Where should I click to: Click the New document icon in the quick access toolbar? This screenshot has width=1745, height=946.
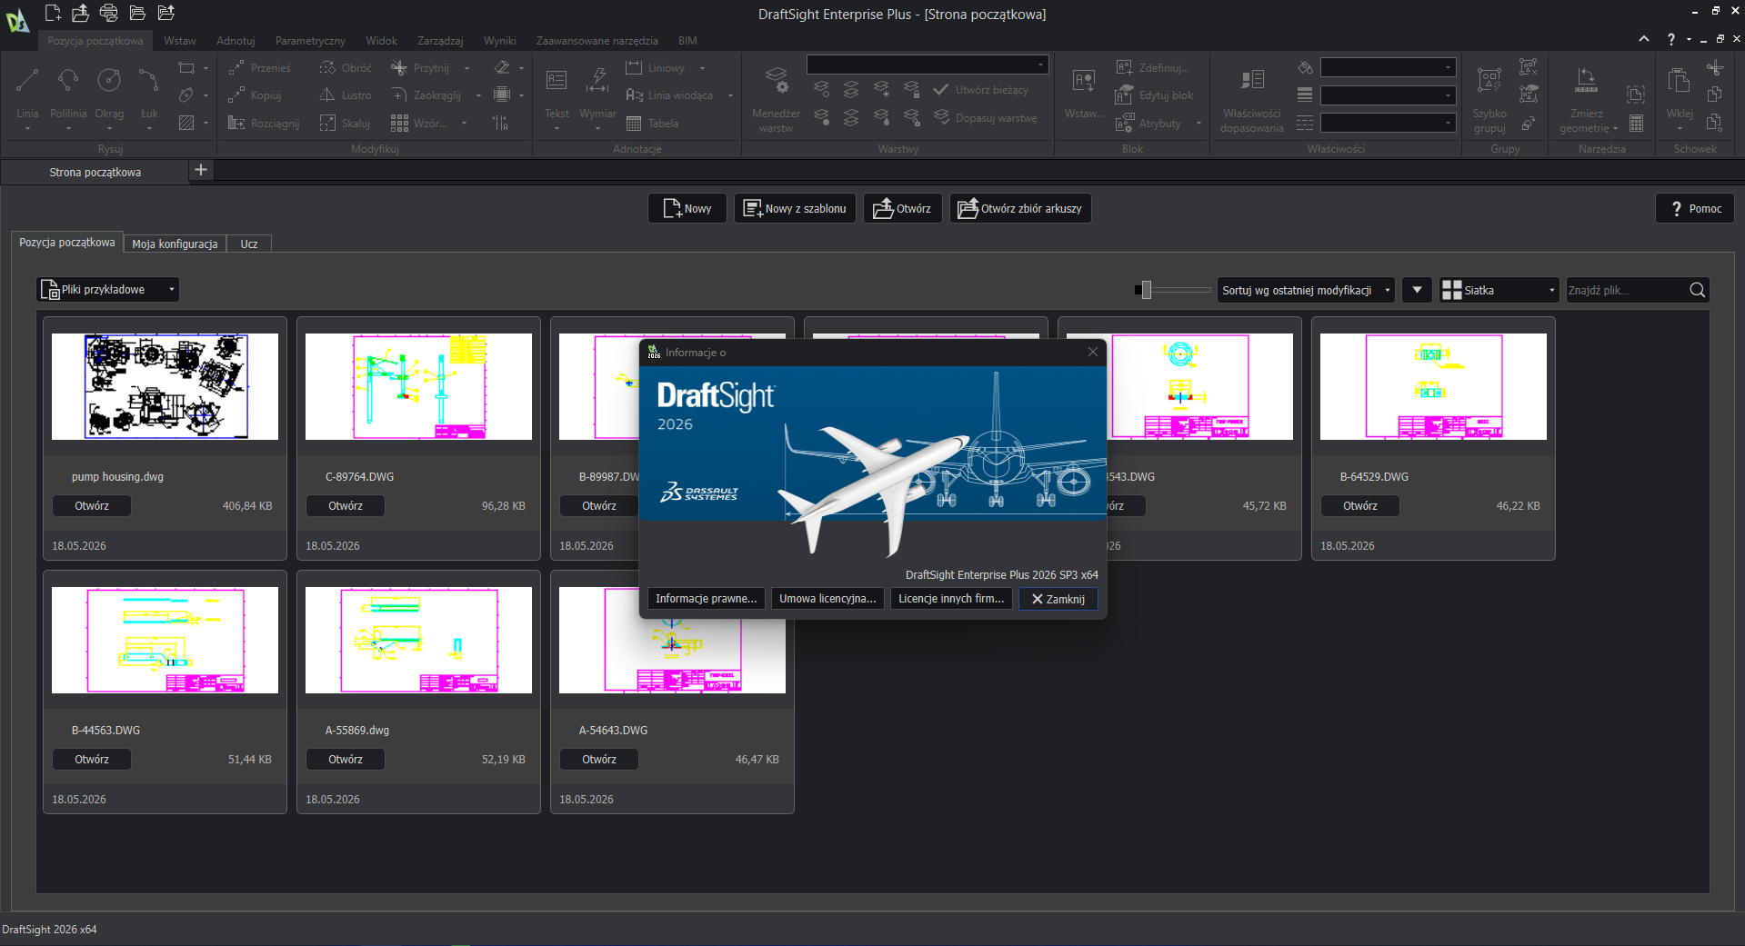53,13
